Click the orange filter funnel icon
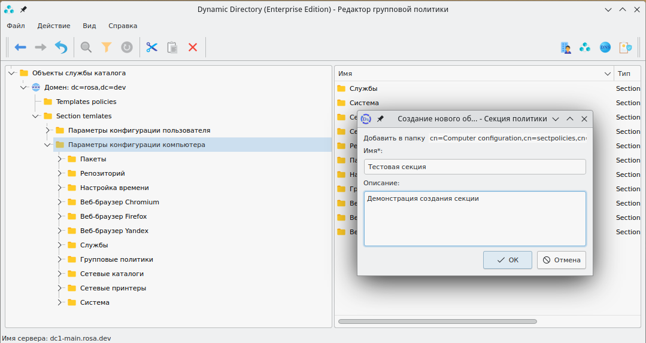 tap(107, 47)
